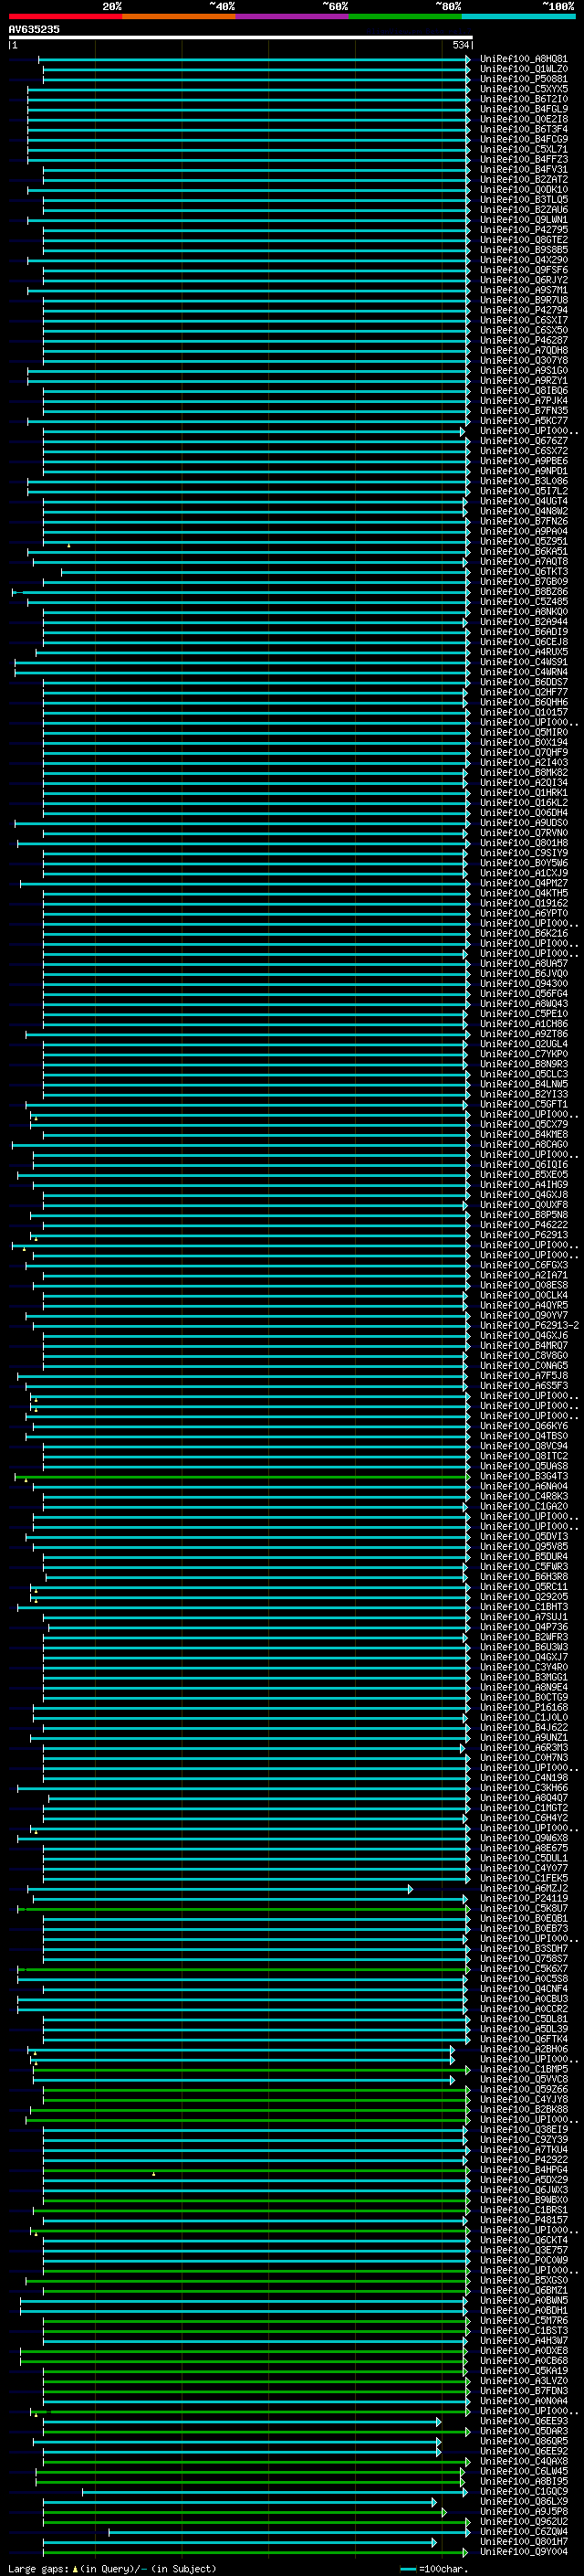Screen dimensions: 584x2576
Task: Click the green ~80% identity legend segment
Action: click(x=405, y=16)
